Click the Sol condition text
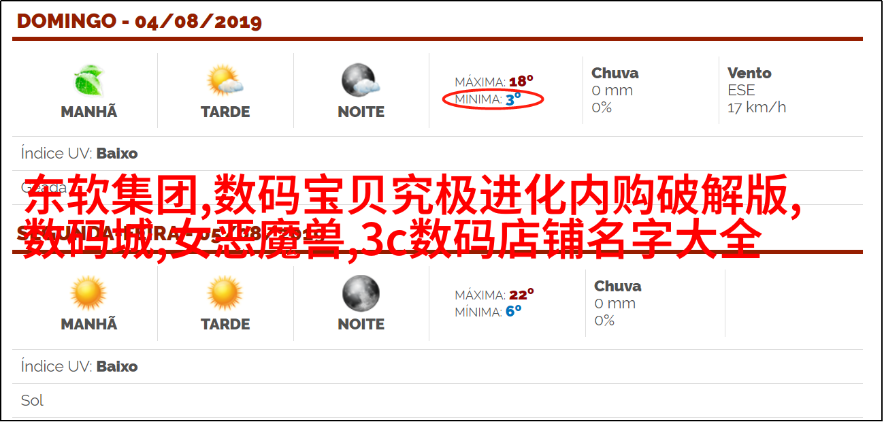This screenshot has height=422, width=884. point(32,400)
